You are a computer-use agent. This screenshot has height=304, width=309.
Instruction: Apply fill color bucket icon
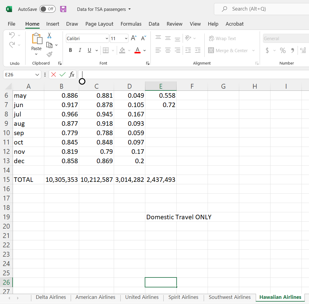tap(122, 50)
